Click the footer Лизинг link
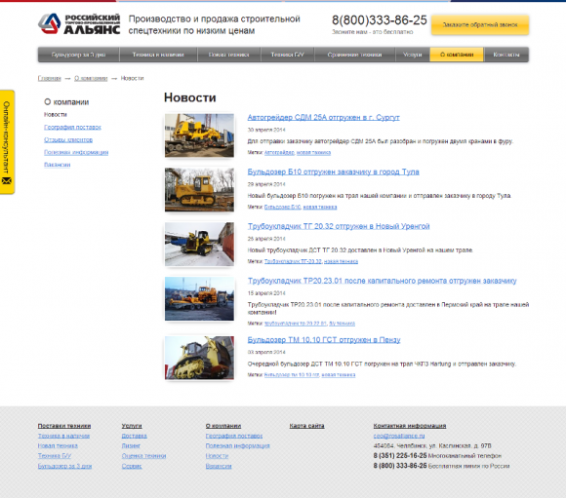This screenshot has width=566, height=498. [x=131, y=446]
